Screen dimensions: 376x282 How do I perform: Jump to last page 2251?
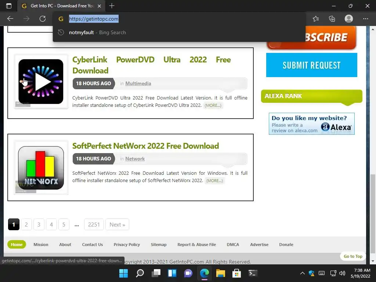[x=94, y=224]
